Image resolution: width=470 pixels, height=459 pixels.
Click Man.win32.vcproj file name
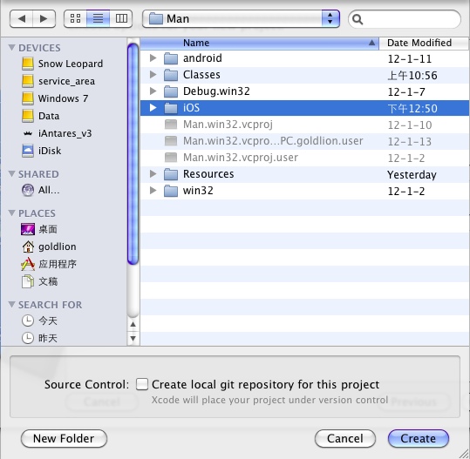(228, 125)
